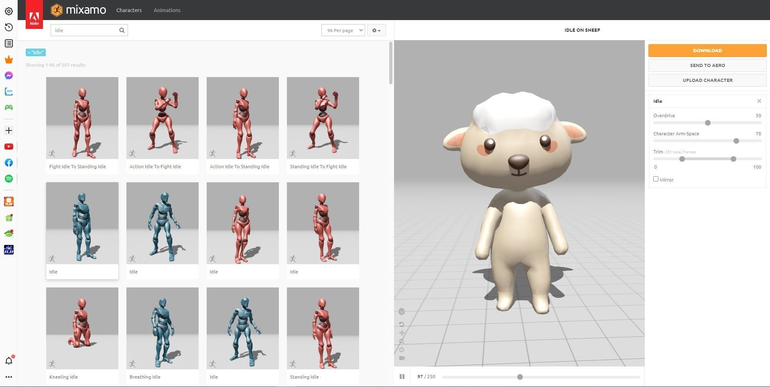Open the green gift box sidebar icon
Screen dimensions: 770x387
(x=9, y=218)
